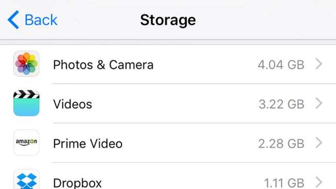Expand the Videos row disclosure chevron
Screen dimensions: 336x189
(319, 104)
